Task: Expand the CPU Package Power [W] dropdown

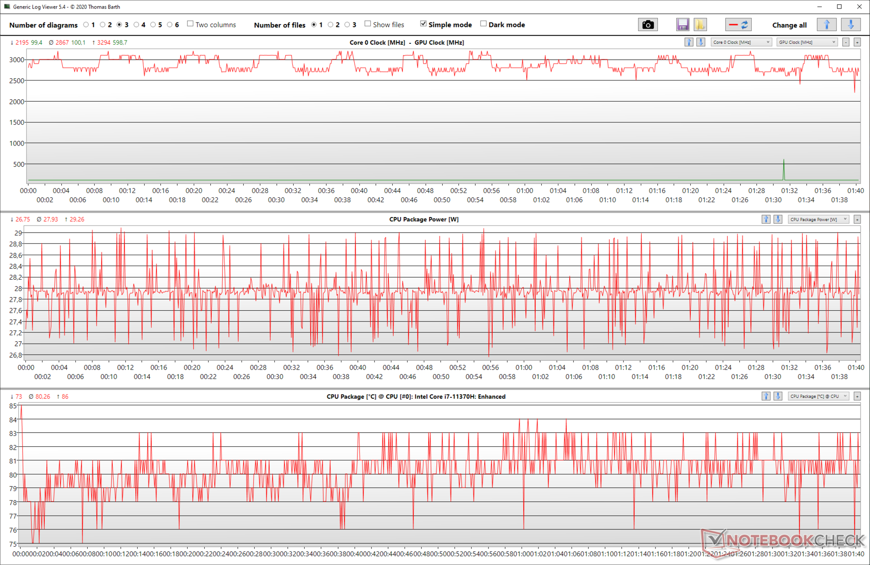Action: point(818,219)
